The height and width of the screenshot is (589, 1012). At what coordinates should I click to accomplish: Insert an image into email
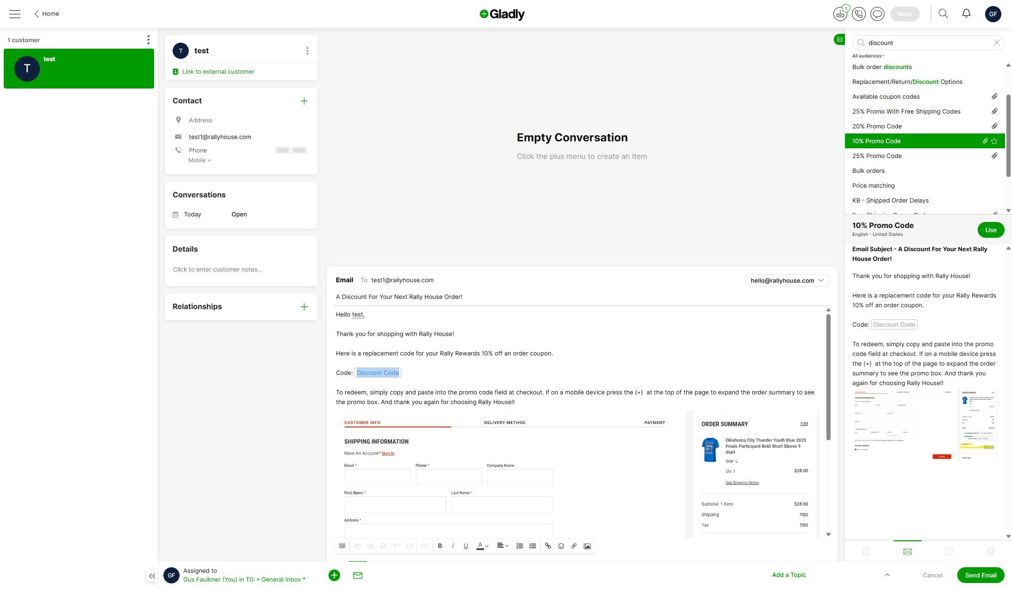587,546
